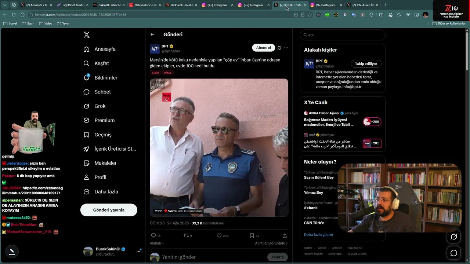Expand the Daha fazla menu
This screenshot has width=470, height=264.
pyautogui.click(x=101, y=192)
